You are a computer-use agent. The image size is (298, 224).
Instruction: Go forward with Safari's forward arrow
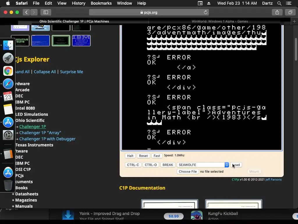[34, 12]
